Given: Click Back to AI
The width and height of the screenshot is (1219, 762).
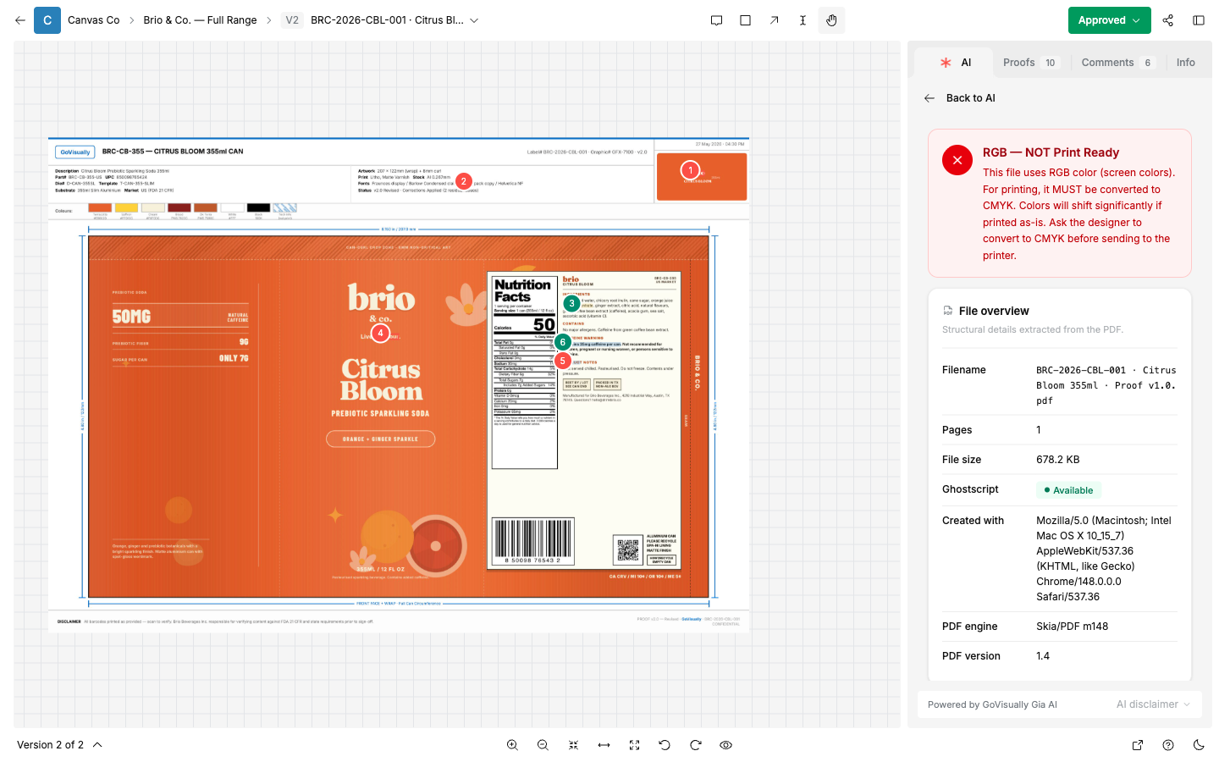Looking at the screenshot, I should 960,98.
